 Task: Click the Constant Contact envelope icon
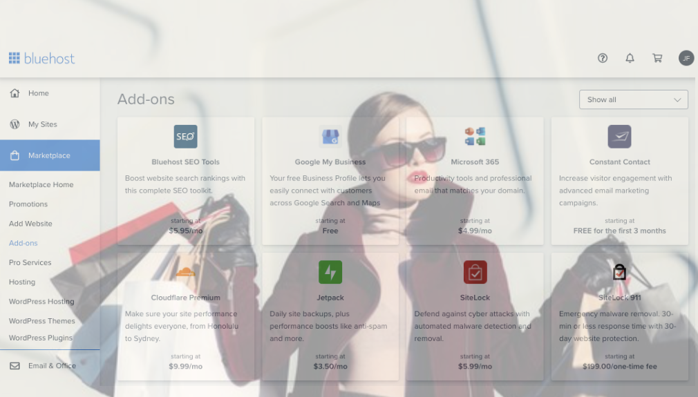coord(619,137)
